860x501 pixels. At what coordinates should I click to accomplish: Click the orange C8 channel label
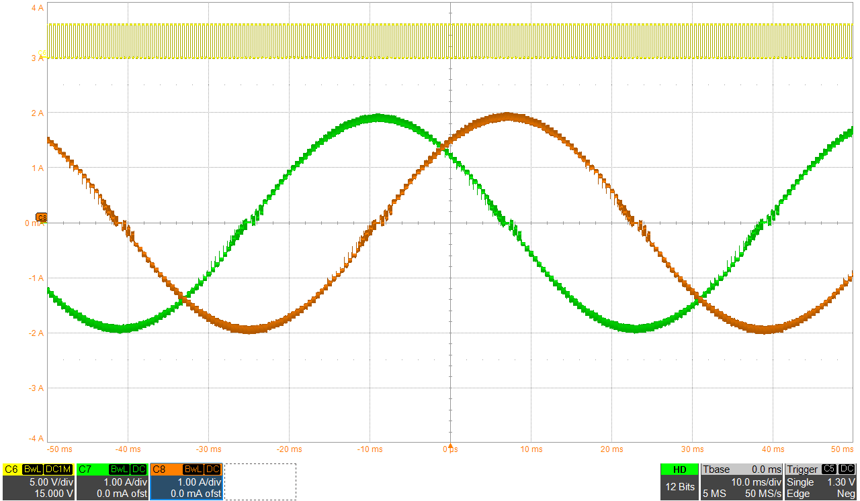(159, 469)
